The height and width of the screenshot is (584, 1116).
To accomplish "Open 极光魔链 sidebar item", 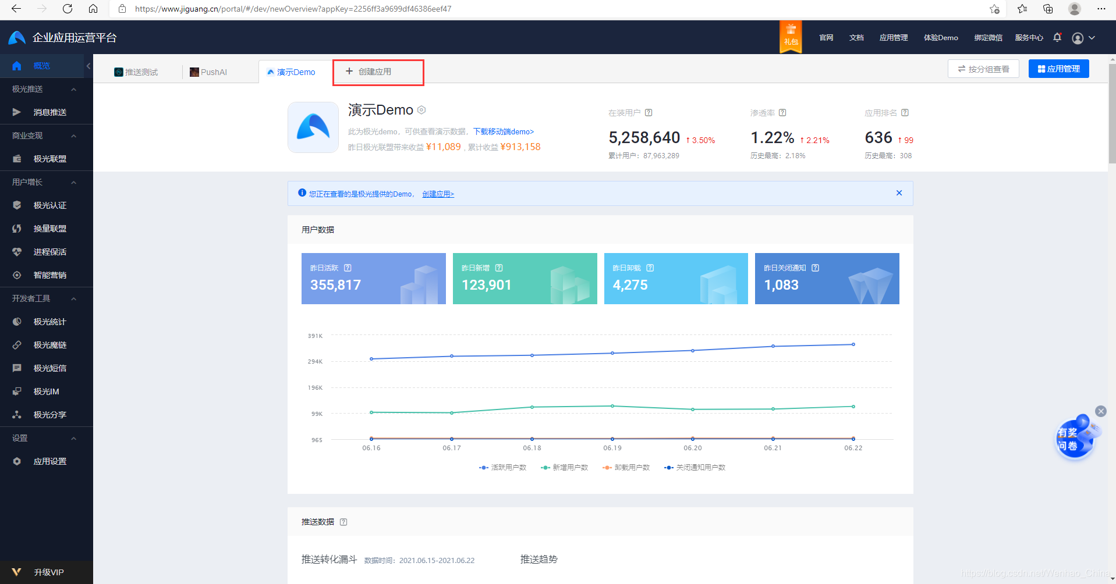I will [47, 345].
